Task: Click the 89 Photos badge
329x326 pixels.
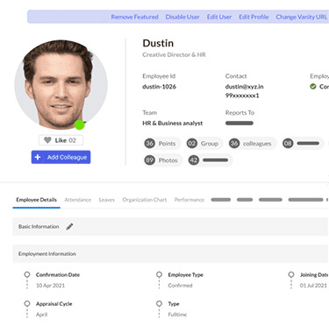Action: [162, 160]
